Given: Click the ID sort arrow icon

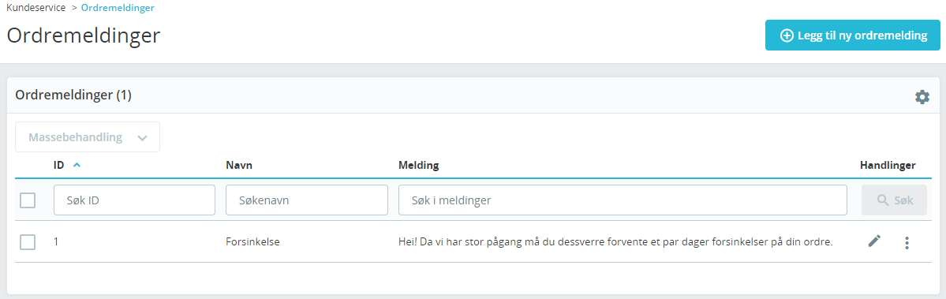Looking at the screenshot, I should coord(76,165).
